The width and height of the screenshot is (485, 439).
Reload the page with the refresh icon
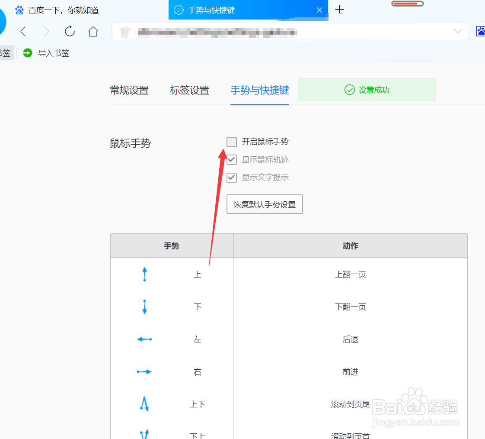click(x=70, y=31)
